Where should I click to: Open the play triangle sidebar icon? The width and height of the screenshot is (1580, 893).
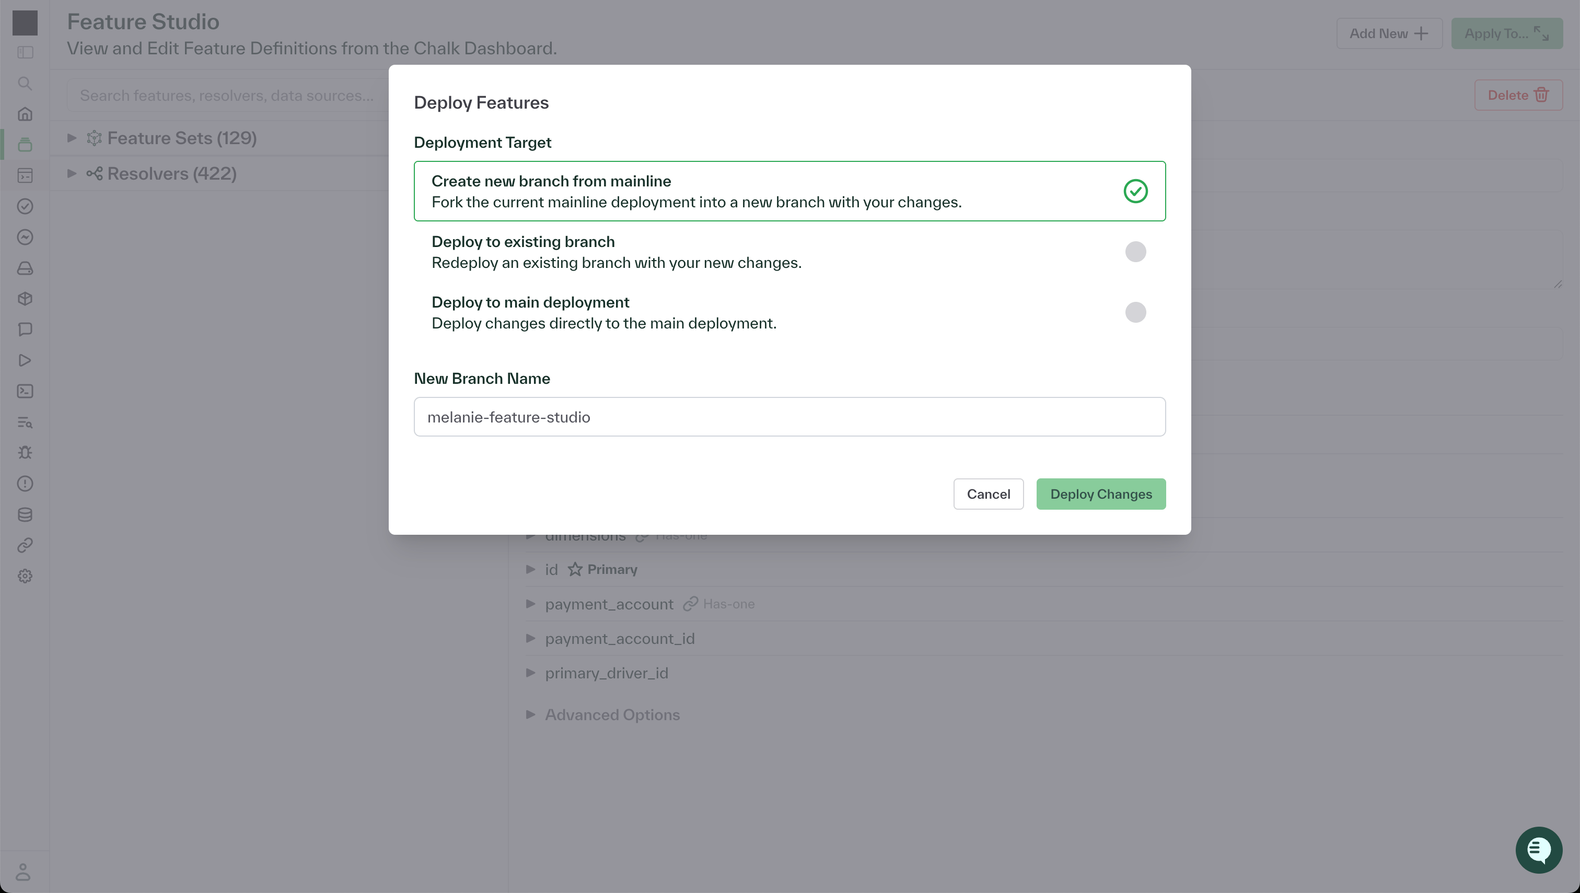(25, 361)
